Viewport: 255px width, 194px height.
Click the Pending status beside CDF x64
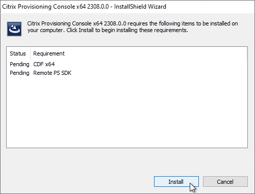point(19,64)
